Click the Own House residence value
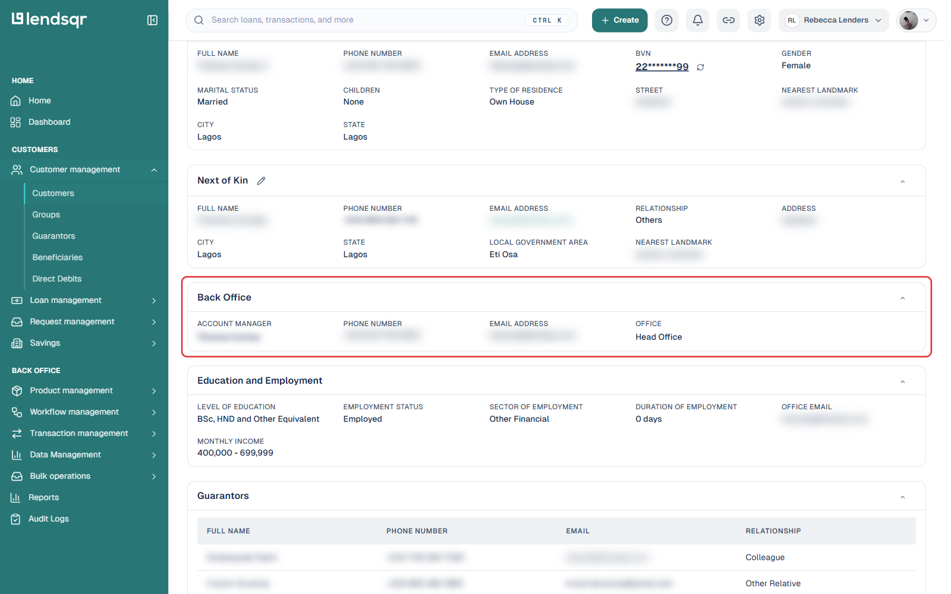The width and height of the screenshot is (951, 594). (x=512, y=102)
